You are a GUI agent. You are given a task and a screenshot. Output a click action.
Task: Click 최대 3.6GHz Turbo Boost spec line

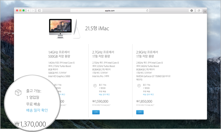point(148,66)
